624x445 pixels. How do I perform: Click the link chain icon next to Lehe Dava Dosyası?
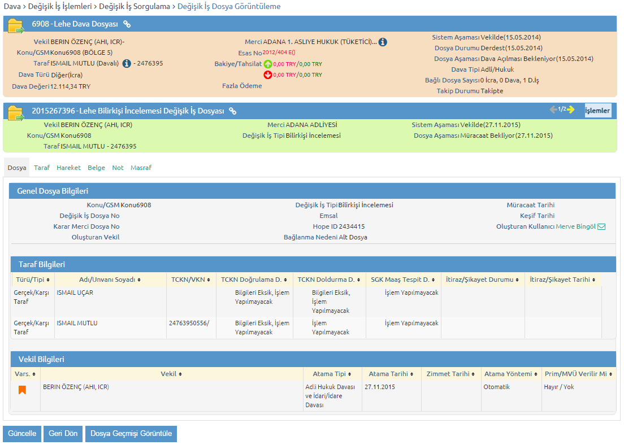pos(127,24)
